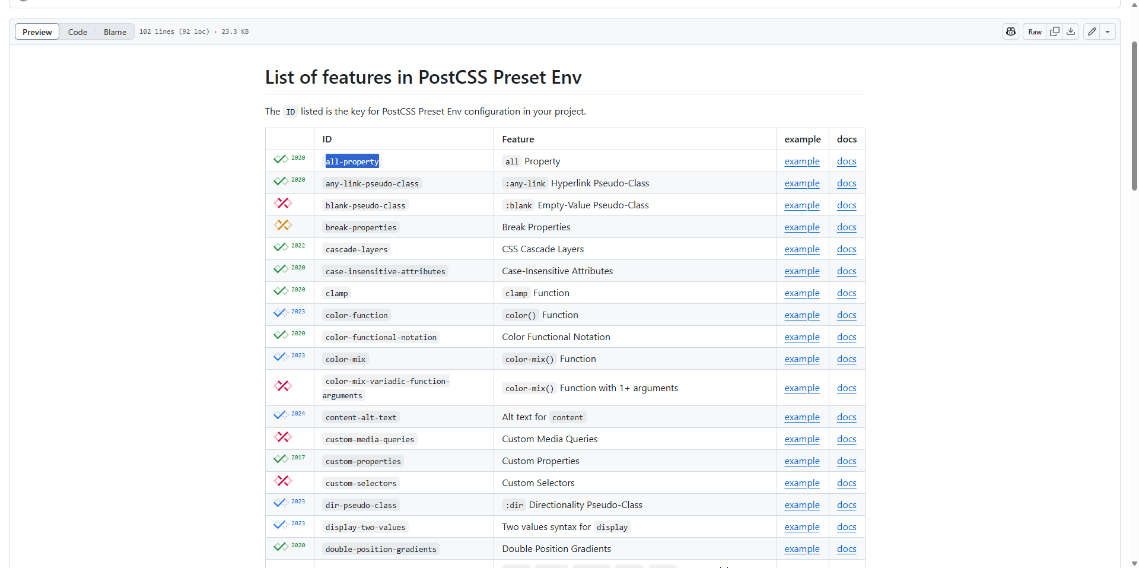Click the Double Position Gradients feature text
Screen dimensions: 1139x568
click(x=556, y=549)
